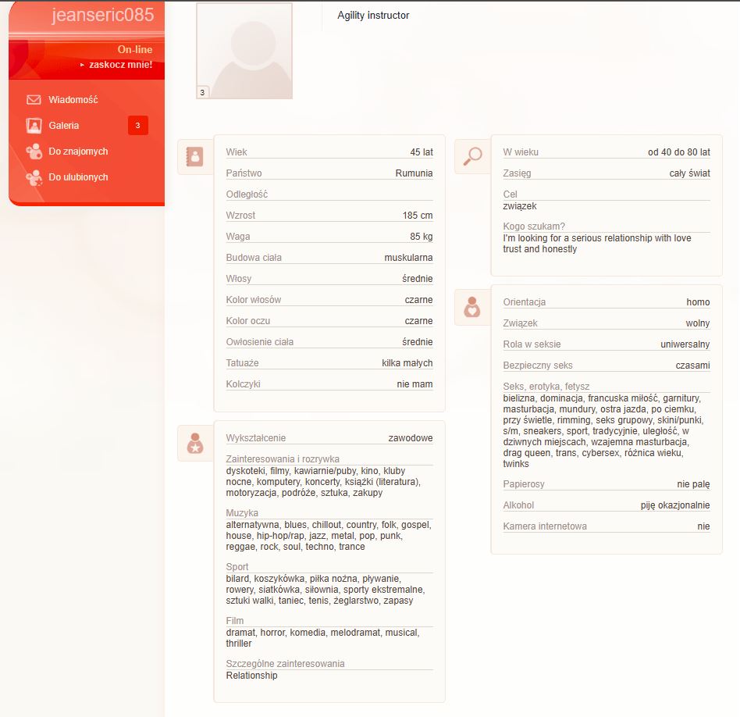The width and height of the screenshot is (740, 717).
Task: Open the Galeria link
Action: (64, 126)
